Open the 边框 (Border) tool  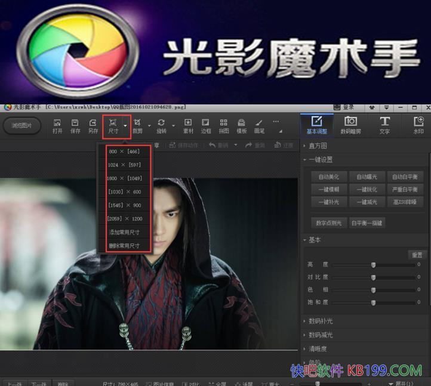click(206, 125)
